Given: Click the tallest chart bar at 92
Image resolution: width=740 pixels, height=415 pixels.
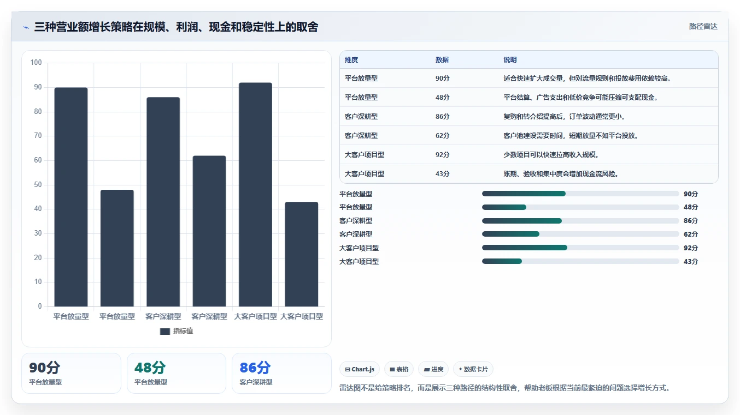Looking at the screenshot, I should (x=255, y=195).
